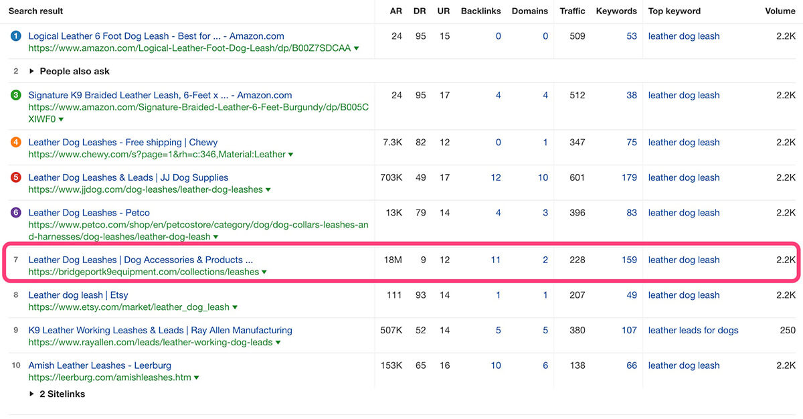803x419 pixels.
Task: Sort by the DR column header
Action: click(x=420, y=11)
